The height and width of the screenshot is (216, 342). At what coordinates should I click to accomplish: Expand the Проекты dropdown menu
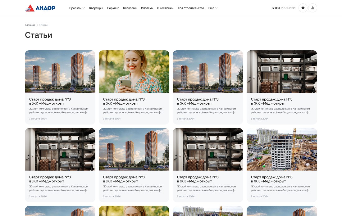pos(77,8)
